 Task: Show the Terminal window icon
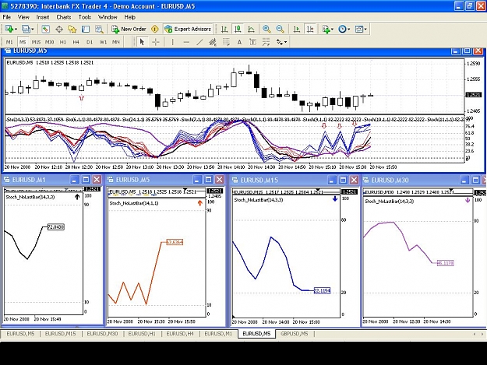pyautogui.click(x=86, y=29)
